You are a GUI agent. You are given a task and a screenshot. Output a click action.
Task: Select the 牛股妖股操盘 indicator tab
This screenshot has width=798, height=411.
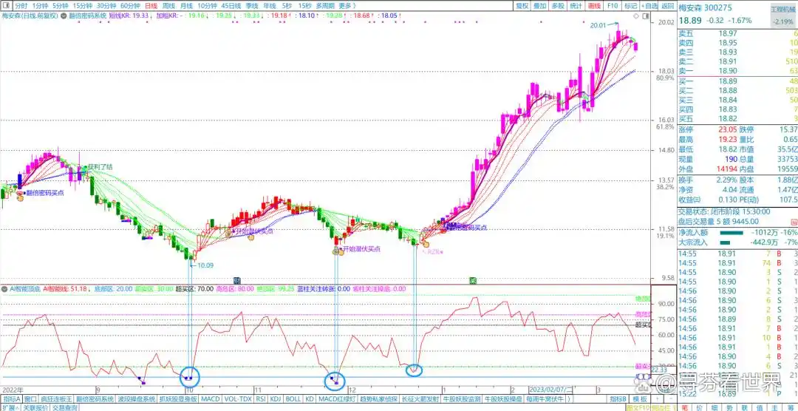coord(503,398)
